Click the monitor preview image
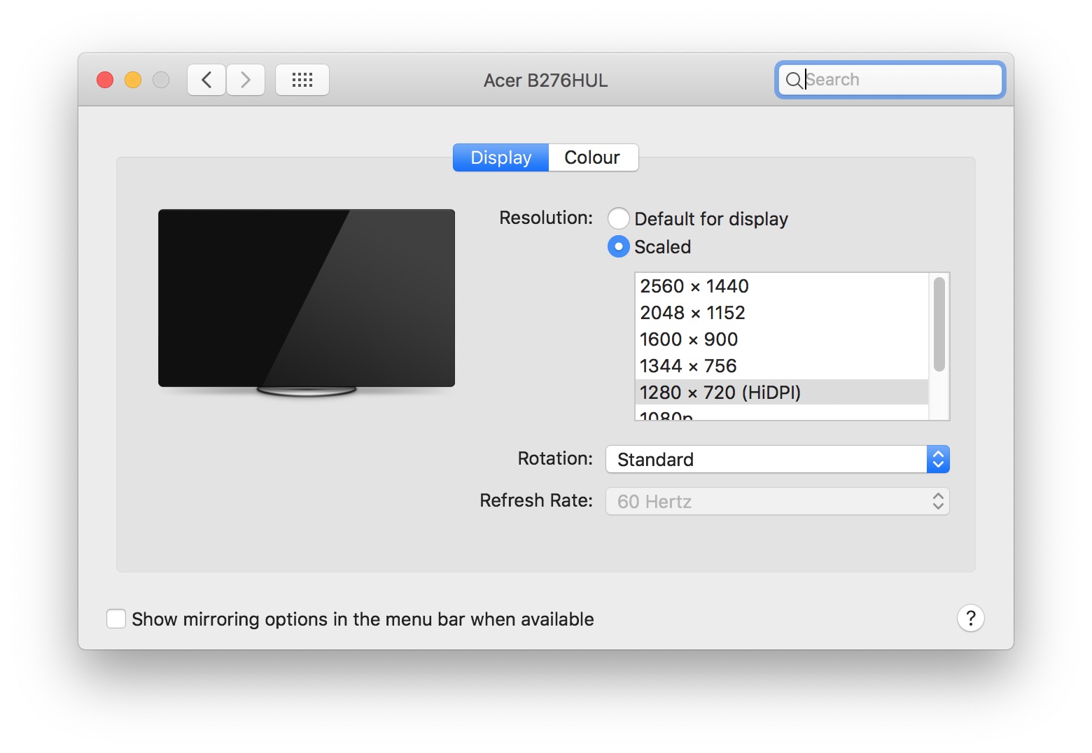This screenshot has width=1092, height=753. click(307, 302)
